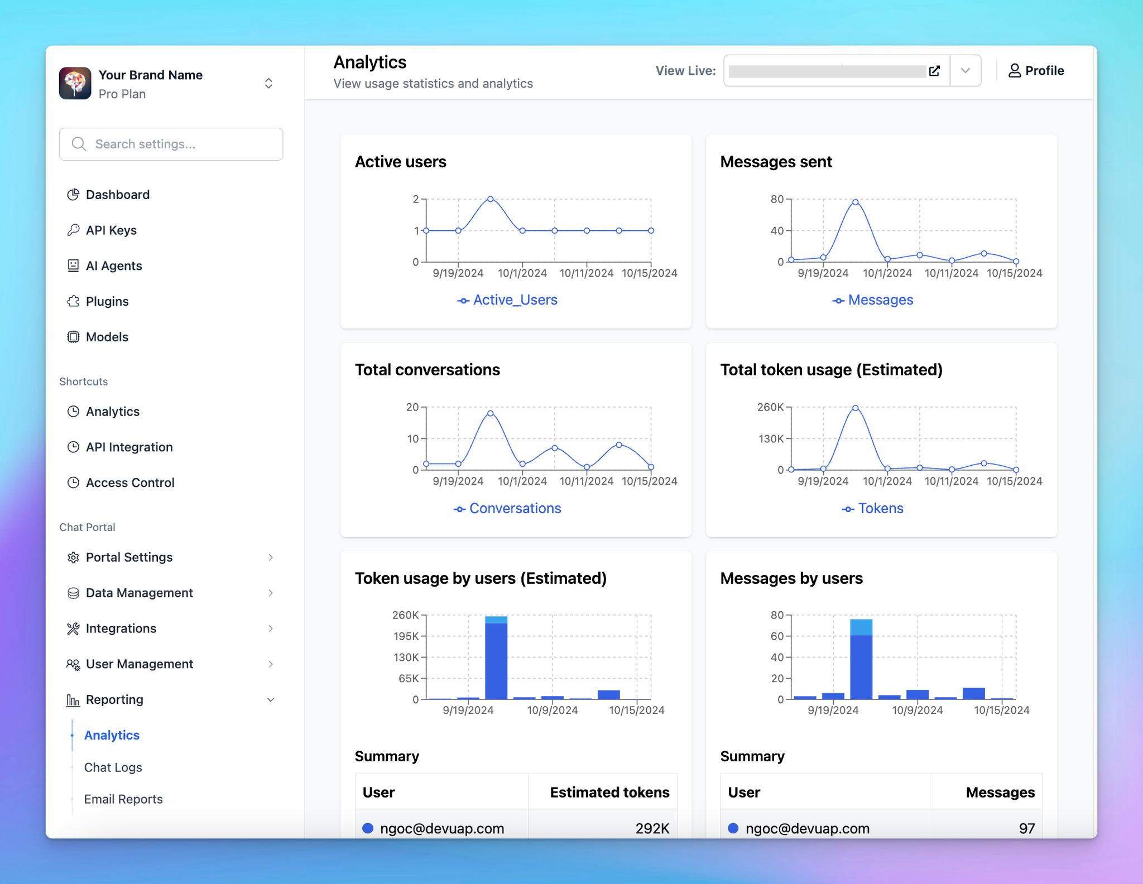Open the Profile button
Screen dimensions: 1143x884
point(1036,71)
